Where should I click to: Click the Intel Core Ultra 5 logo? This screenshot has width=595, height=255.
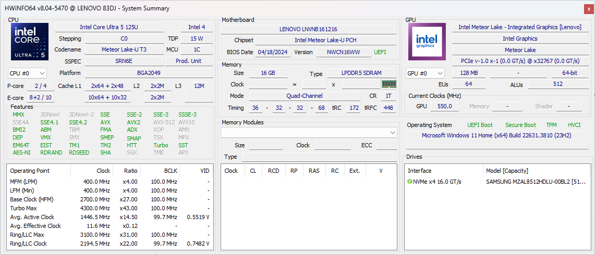pyautogui.click(x=30, y=42)
